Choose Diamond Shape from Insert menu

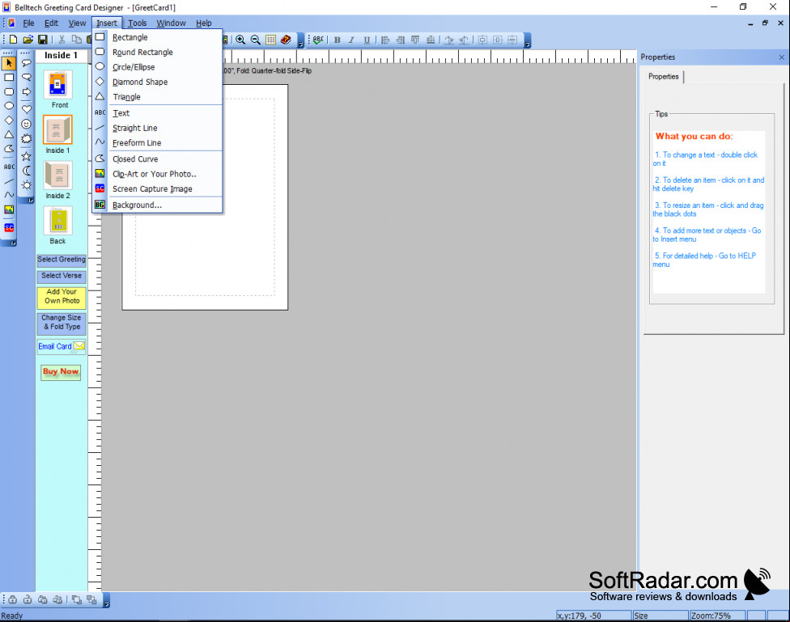click(x=158, y=82)
